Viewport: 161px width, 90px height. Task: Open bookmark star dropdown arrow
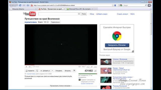(x=117, y=5)
